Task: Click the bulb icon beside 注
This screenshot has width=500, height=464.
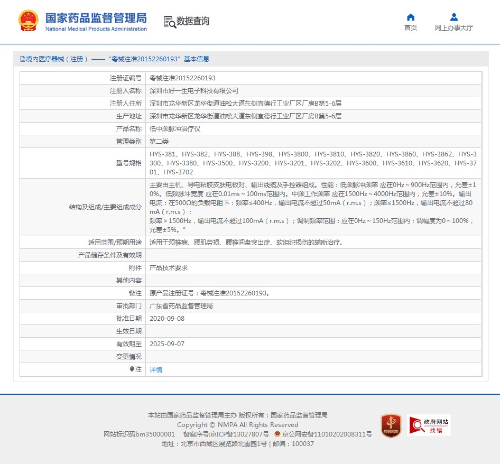Action: pos(132,369)
